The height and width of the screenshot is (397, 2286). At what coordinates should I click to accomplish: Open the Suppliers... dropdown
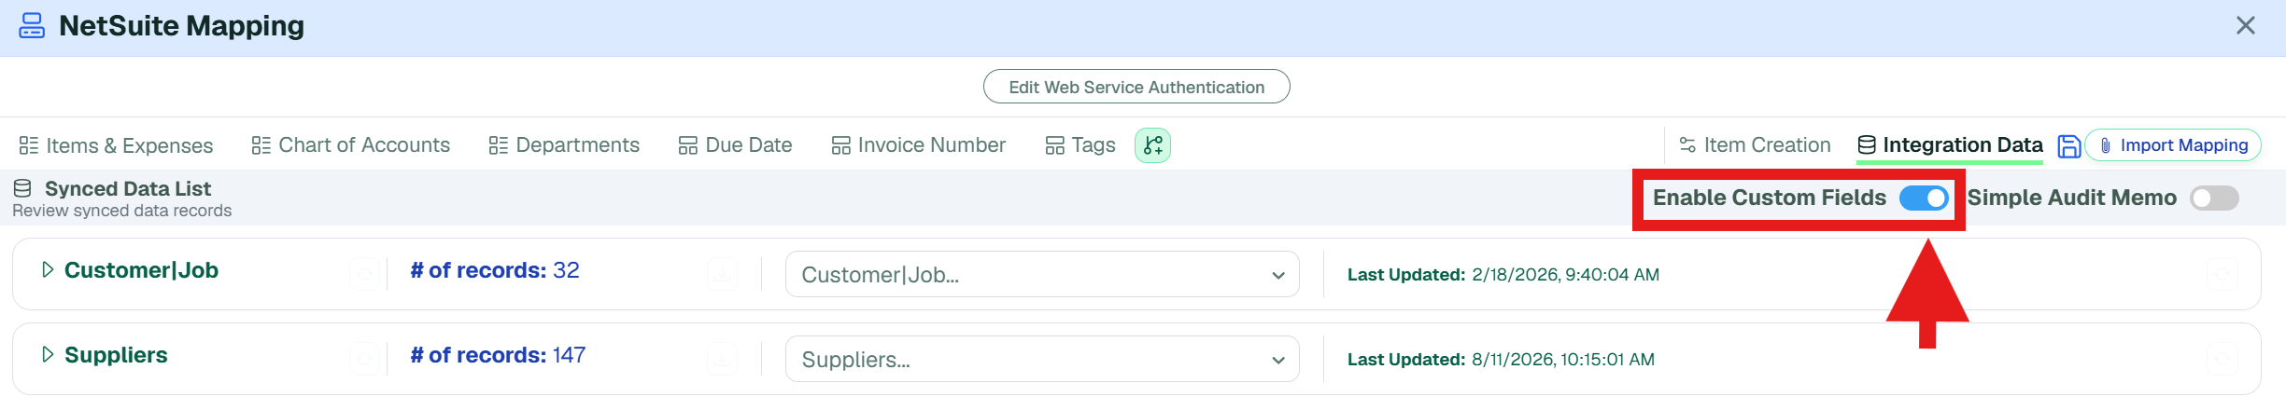click(1042, 359)
